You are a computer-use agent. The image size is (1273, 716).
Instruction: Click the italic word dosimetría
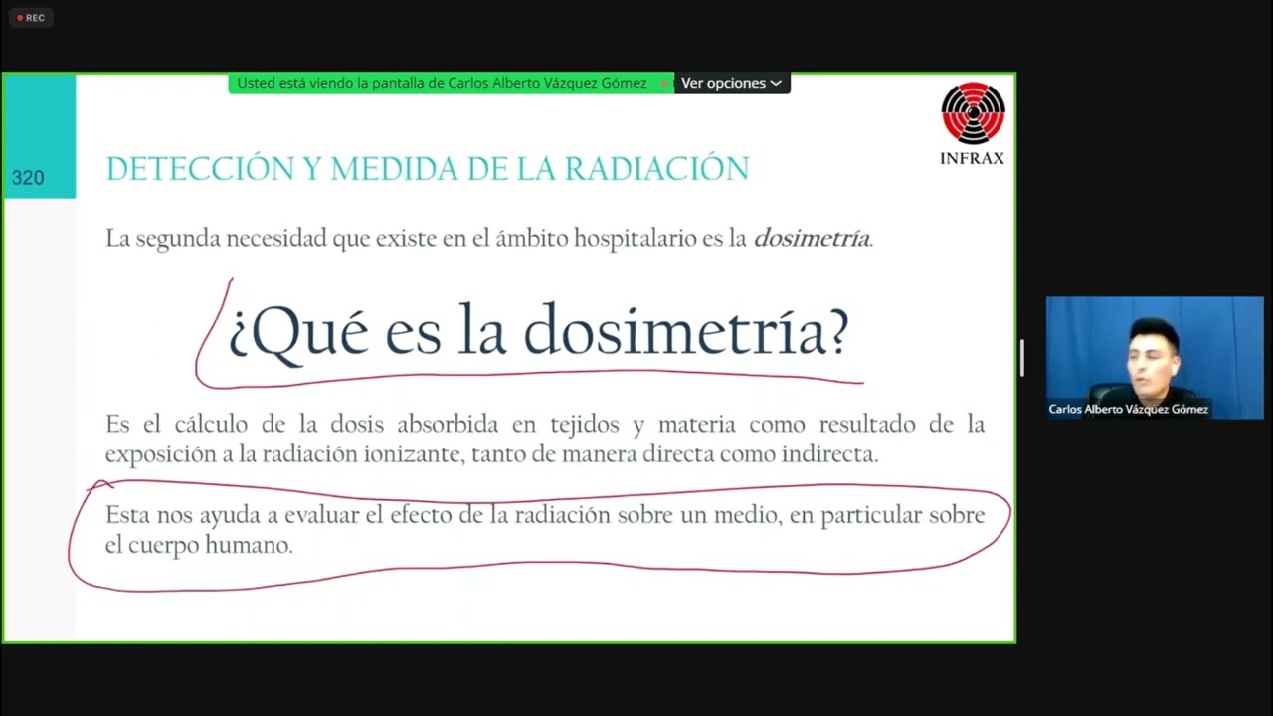pos(813,238)
